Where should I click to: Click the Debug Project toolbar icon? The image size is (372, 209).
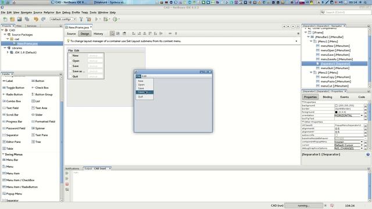click(106, 19)
